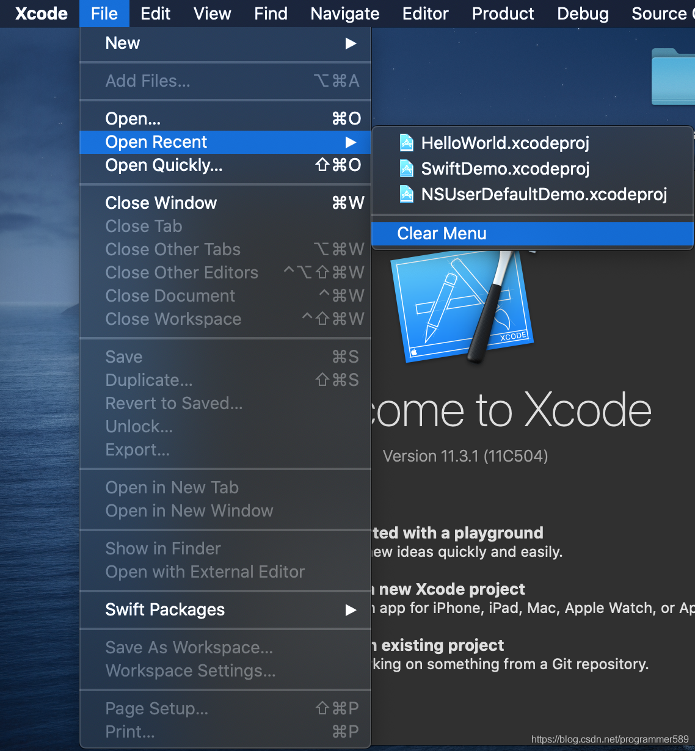695x751 pixels.
Task: Select Clear Menu to clear recent projects
Action: 442,233
